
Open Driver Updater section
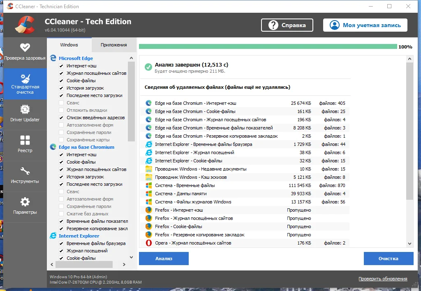[25, 115]
